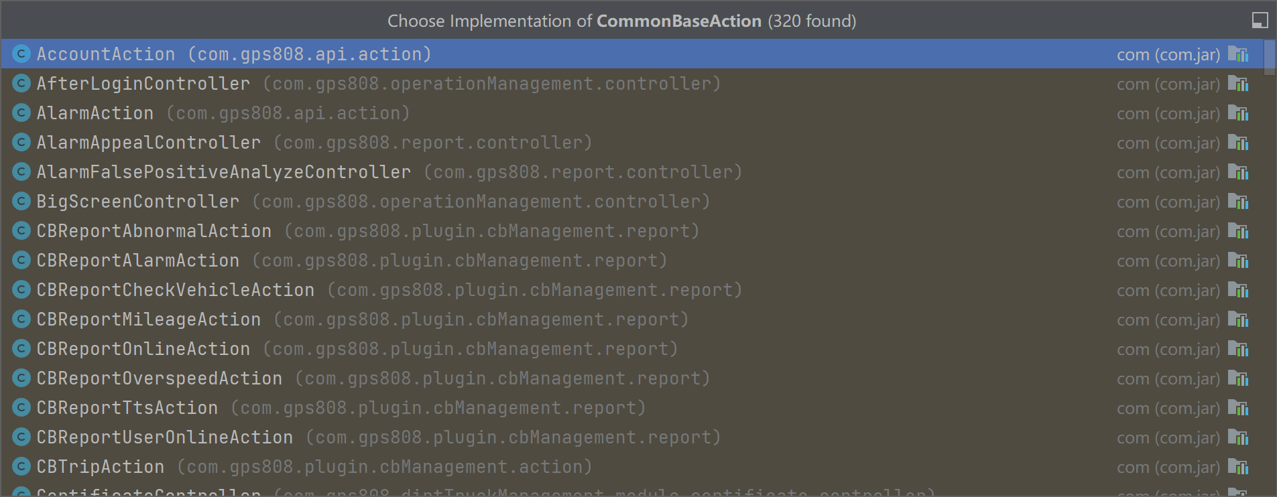The height and width of the screenshot is (497, 1277).
Task: Select CBReportCheckVehicleAction entry
Action: click(x=175, y=290)
